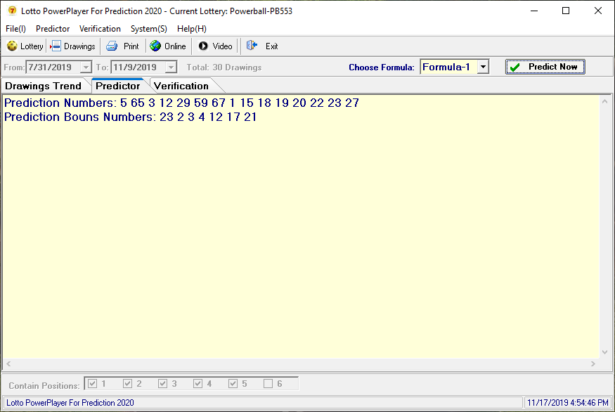Toggle position 1 checkbox
Screen dimensions: 615x412
pyautogui.click(x=92, y=383)
